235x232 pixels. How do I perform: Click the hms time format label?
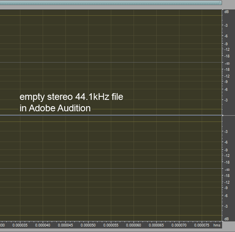[217, 226]
